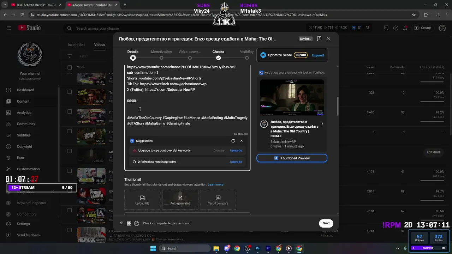Screen dimensions: 452x254
Task: Open Customization in the sidebar
Action: [28, 169]
